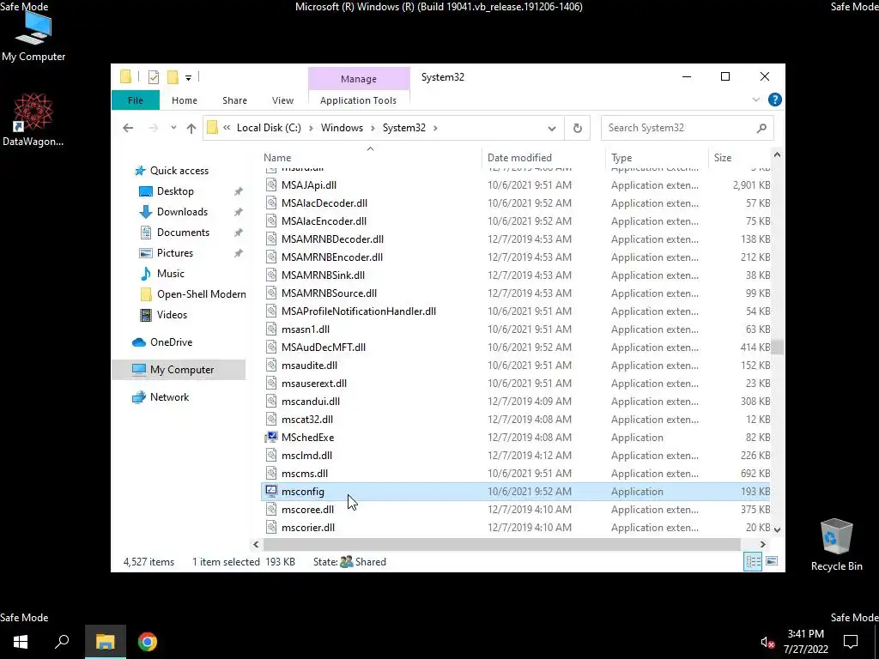Expand the ribbon with chevron arrow
The image size is (879, 659).
[755, 100]
